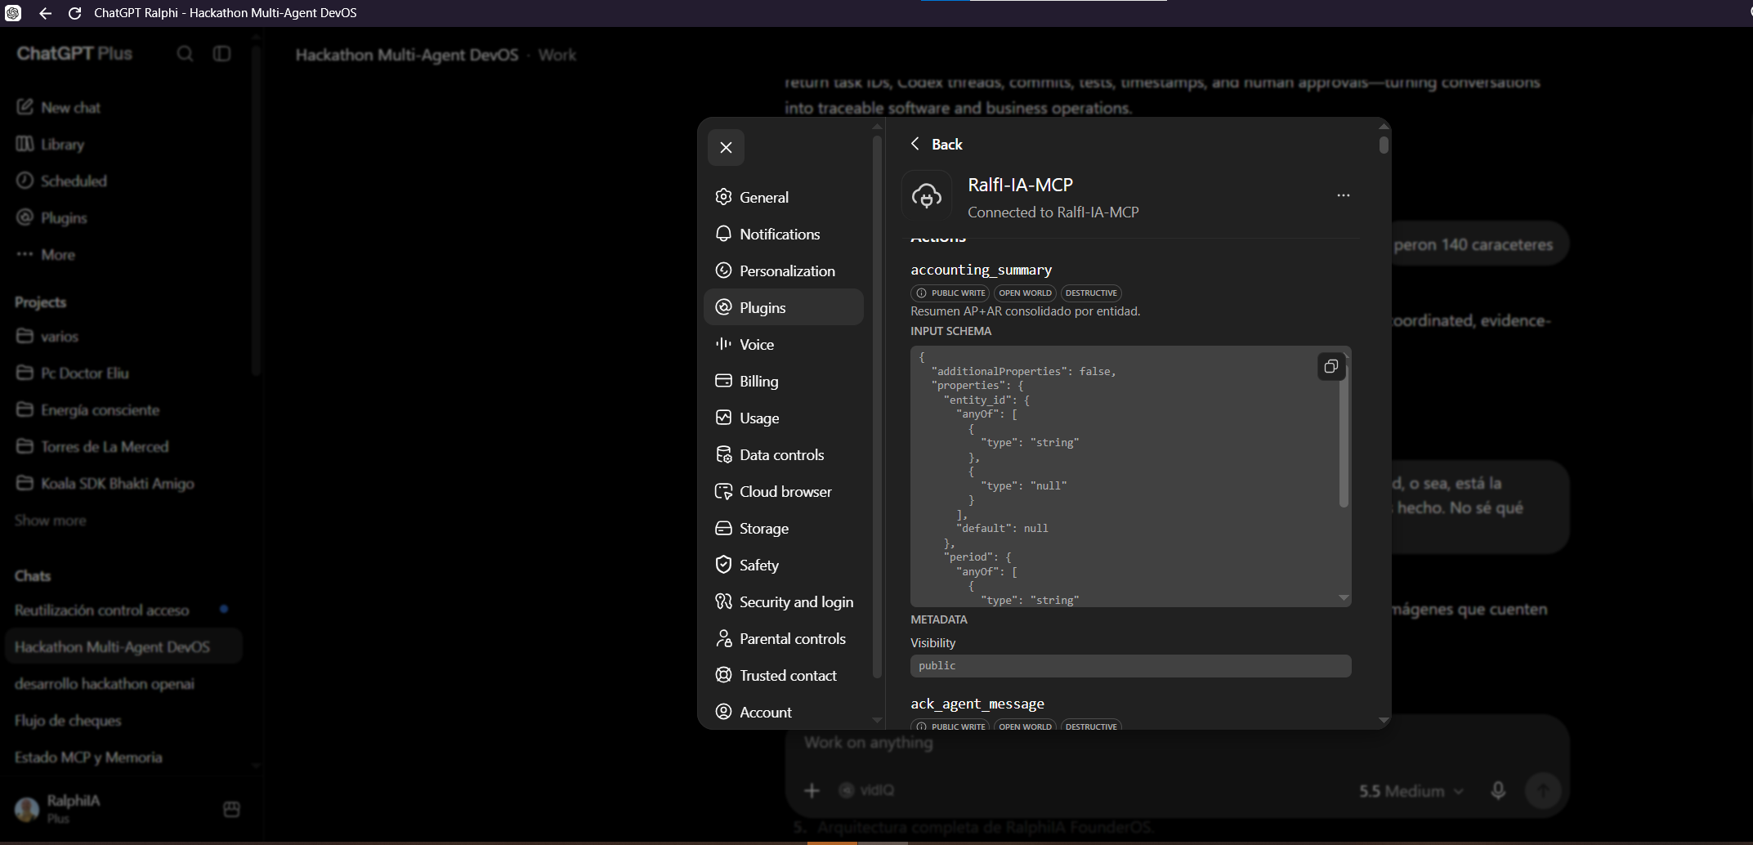This screenshot has height=845, width=1753.
Task: Open the Ralfl-IA-MCP three-dot options menu
Action: tap(1343, 195)
